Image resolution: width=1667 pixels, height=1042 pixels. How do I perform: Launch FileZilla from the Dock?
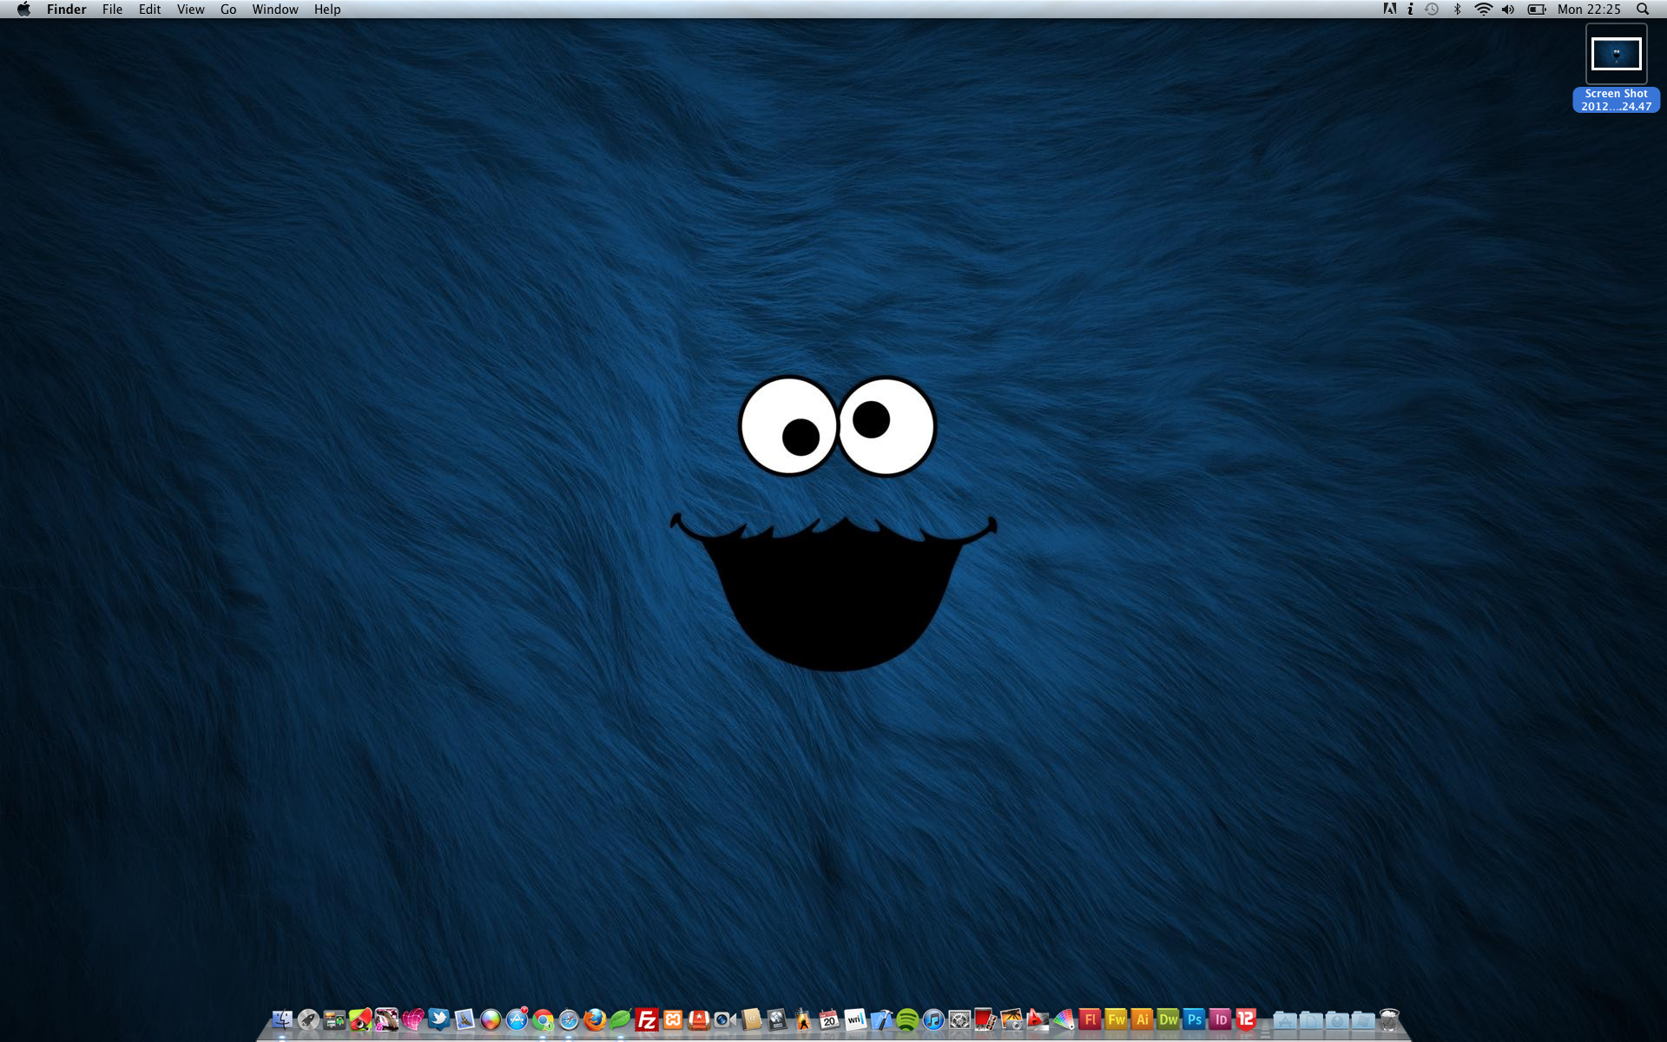647,1019
